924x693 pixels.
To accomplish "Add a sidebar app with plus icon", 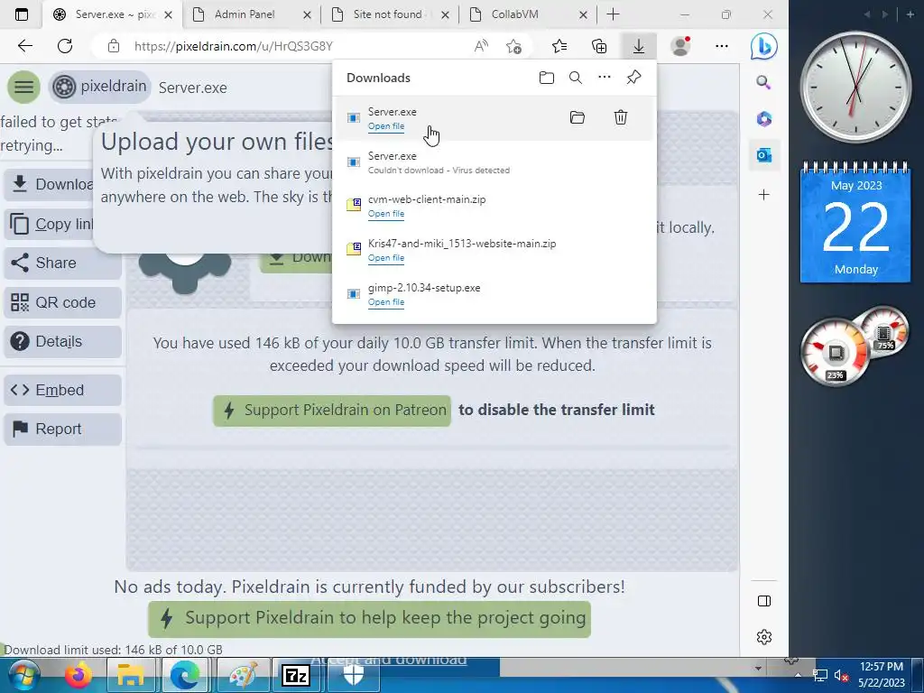I will 763,195.
